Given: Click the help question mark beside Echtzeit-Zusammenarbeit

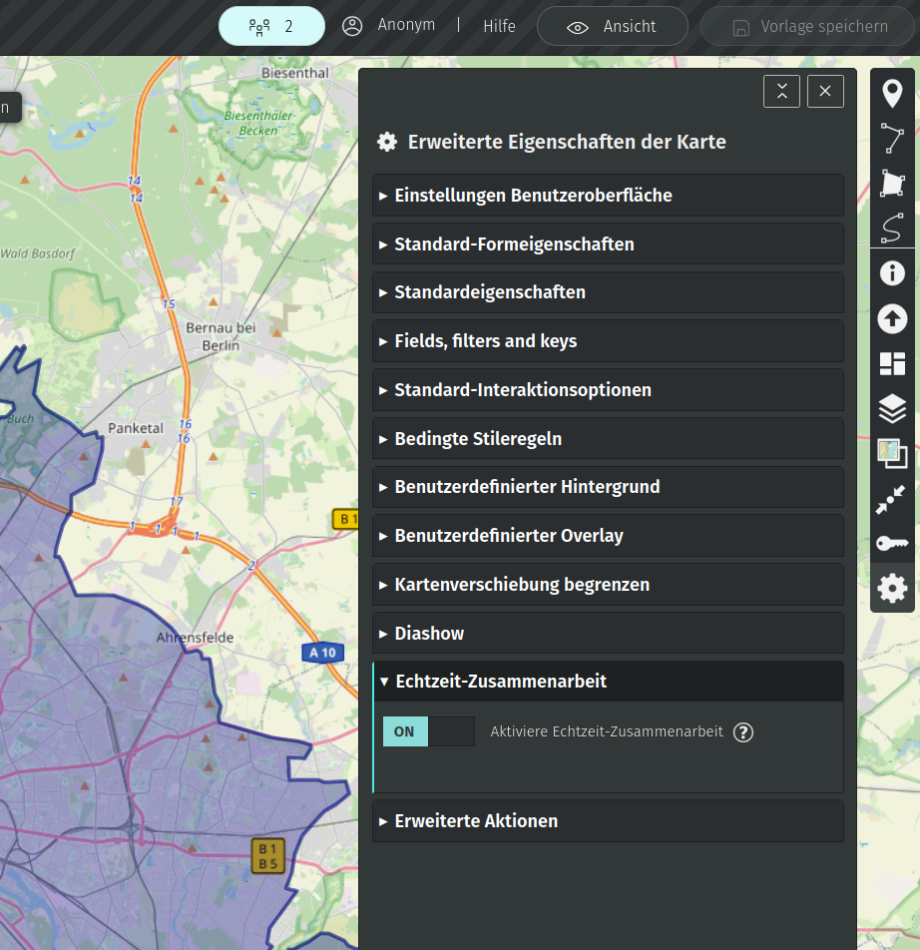Looking at the screenshot, I should click(742, 732).
